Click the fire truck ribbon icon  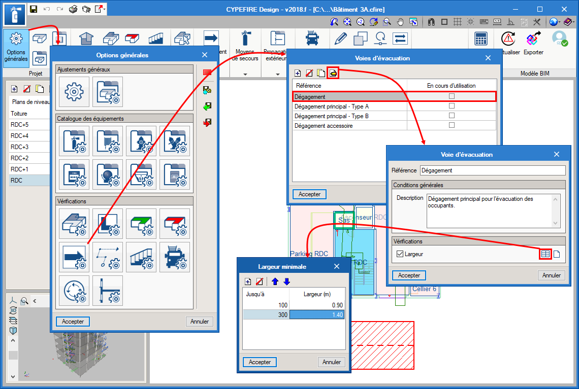click(x=312, y=39)
